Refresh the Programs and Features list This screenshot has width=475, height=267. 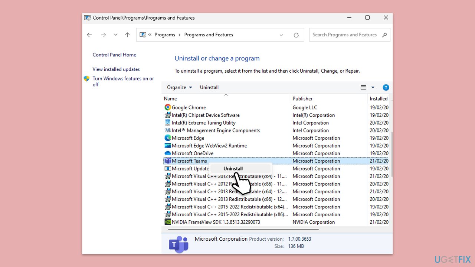tap(296, 35)
